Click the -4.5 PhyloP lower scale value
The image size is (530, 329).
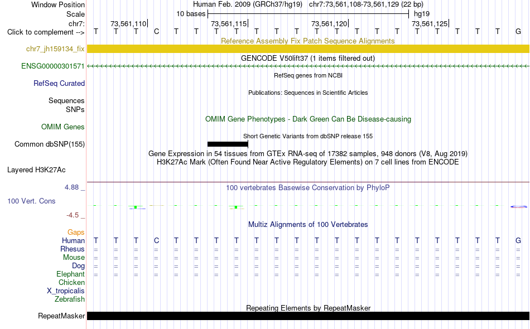73,215
